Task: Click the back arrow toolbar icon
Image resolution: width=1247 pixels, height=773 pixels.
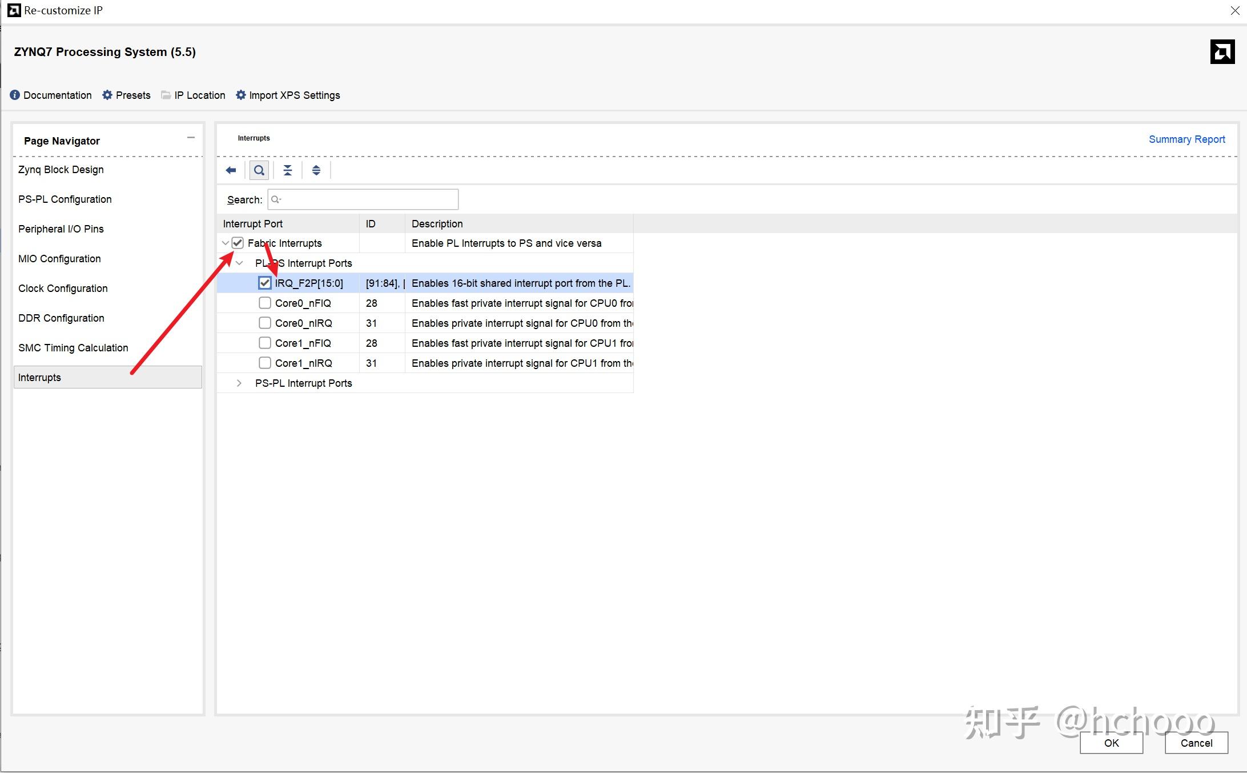Action: 231,170
